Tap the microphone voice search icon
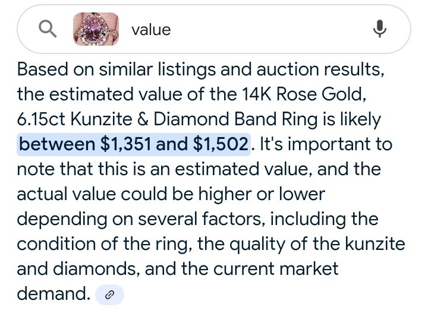 (380, 28)
